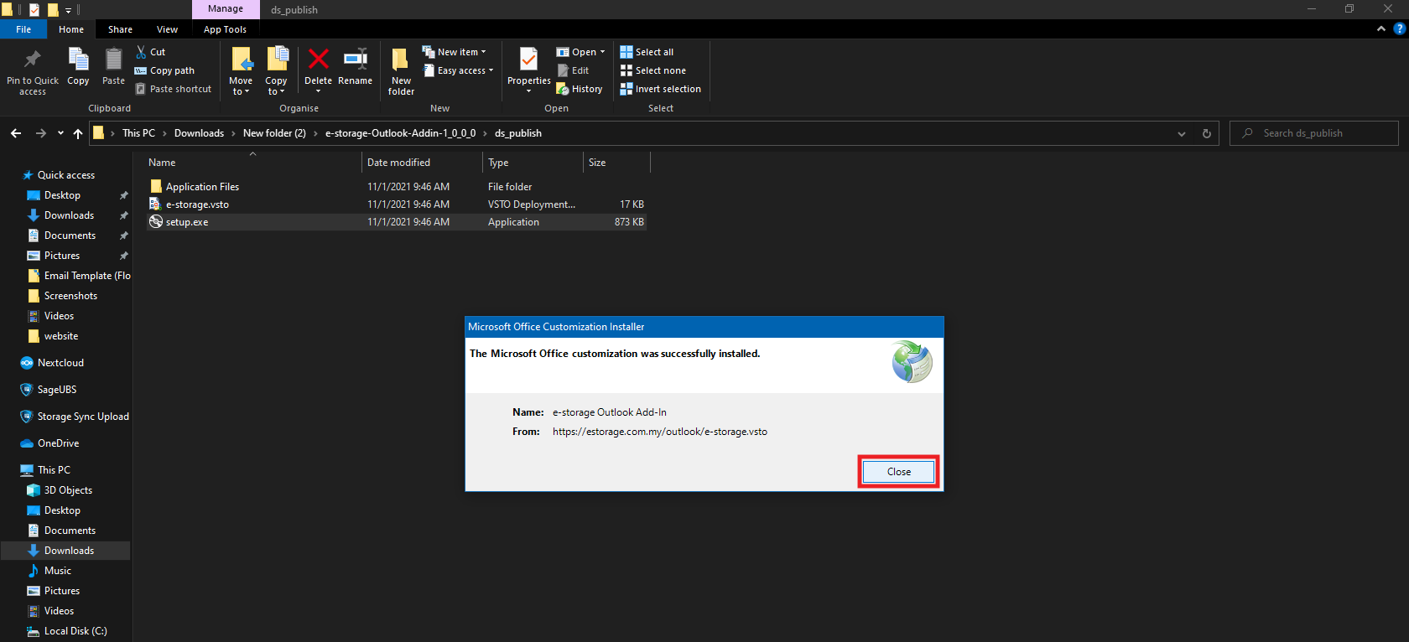Open the File menu
The image size is (1409, 642).
click(x=23, y=29)
